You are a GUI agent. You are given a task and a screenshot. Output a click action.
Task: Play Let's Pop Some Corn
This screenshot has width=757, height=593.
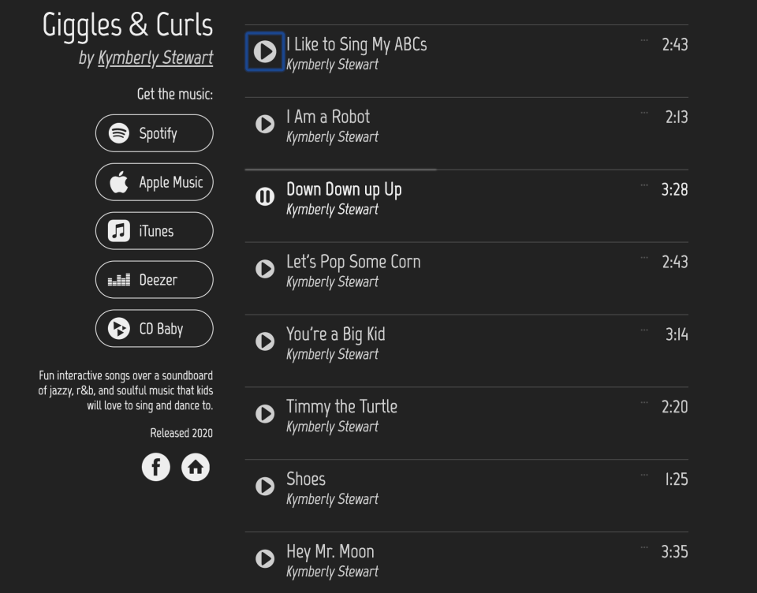(x=265, y=269)
